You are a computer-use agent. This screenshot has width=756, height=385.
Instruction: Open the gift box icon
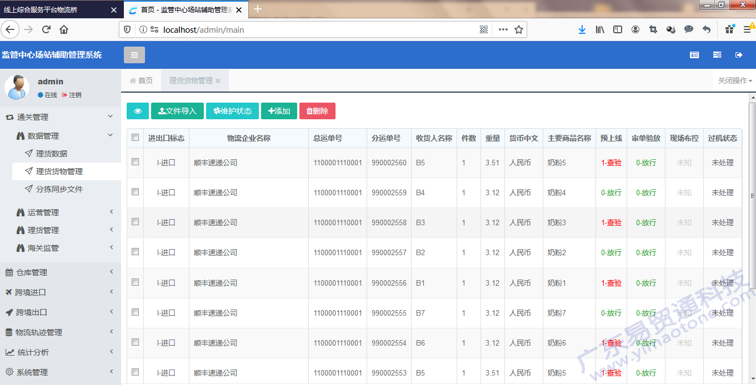[x=729, y=29]
